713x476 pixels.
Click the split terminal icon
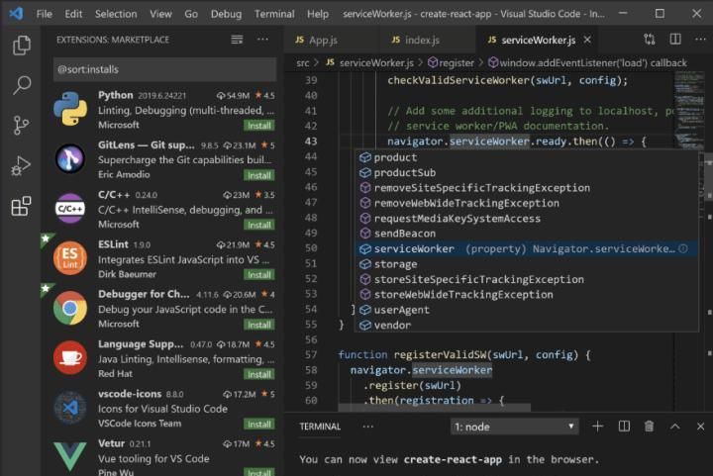(624, 427)
